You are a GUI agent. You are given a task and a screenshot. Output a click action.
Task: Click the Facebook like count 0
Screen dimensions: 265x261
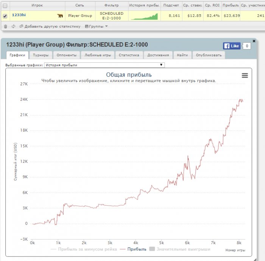click(247, 46)
